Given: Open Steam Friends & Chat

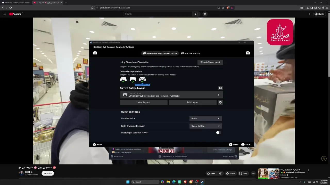Looking at the screenshot, I should click(230, 156).
